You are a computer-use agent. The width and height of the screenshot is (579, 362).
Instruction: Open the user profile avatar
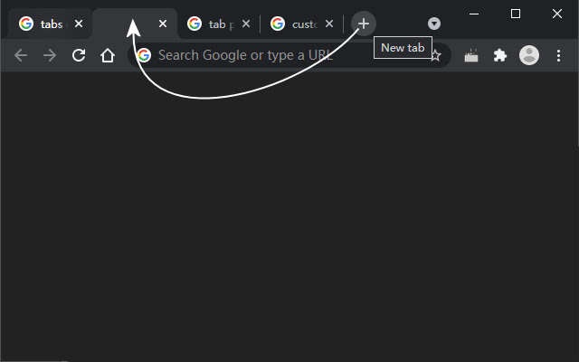coord(529,55)
